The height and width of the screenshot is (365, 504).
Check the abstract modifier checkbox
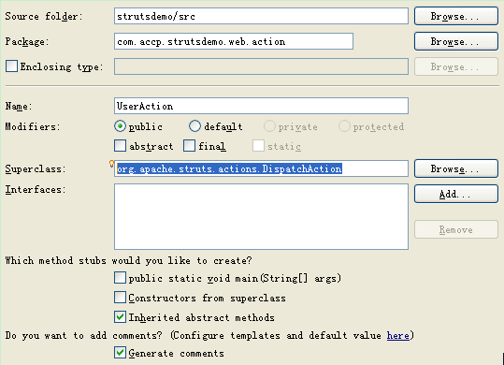click(120, 146)
